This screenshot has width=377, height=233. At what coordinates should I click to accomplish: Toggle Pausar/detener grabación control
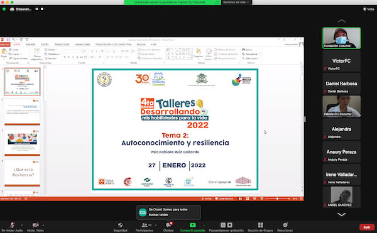pyautogui.click(x=226, y=225)
